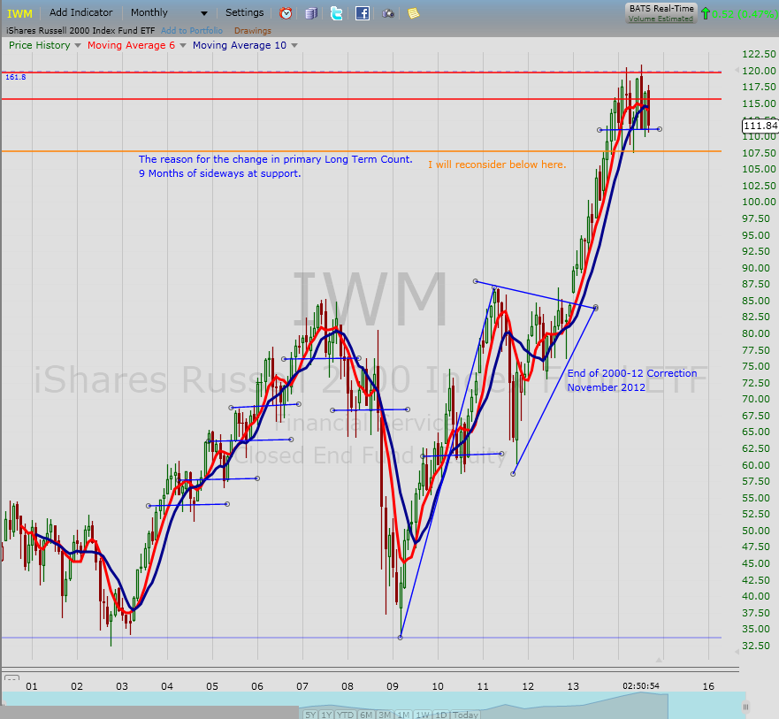Open the yellow sticky note icon

click(413, 13)
